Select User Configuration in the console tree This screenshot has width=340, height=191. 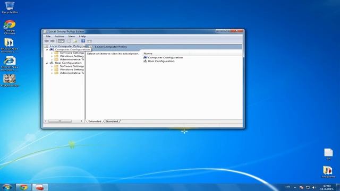68,63
